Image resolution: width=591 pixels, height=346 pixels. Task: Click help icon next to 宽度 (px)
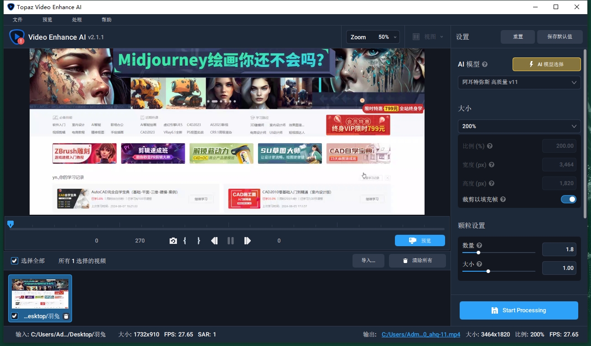492,165
